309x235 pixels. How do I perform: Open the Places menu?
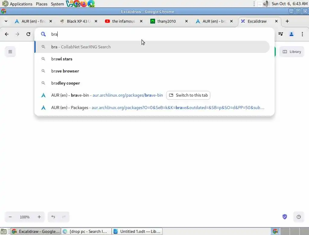[42, 4]
